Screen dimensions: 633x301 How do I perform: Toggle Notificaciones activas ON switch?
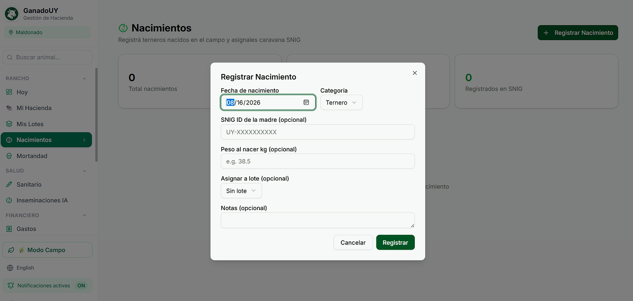point(81,286)
